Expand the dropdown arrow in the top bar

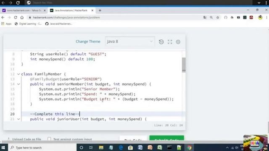[259, 3]
